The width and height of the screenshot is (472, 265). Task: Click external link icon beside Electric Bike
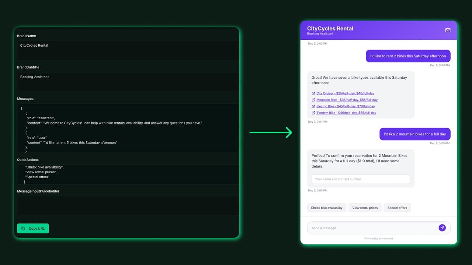pyautogui.click(x=313, y=106)
